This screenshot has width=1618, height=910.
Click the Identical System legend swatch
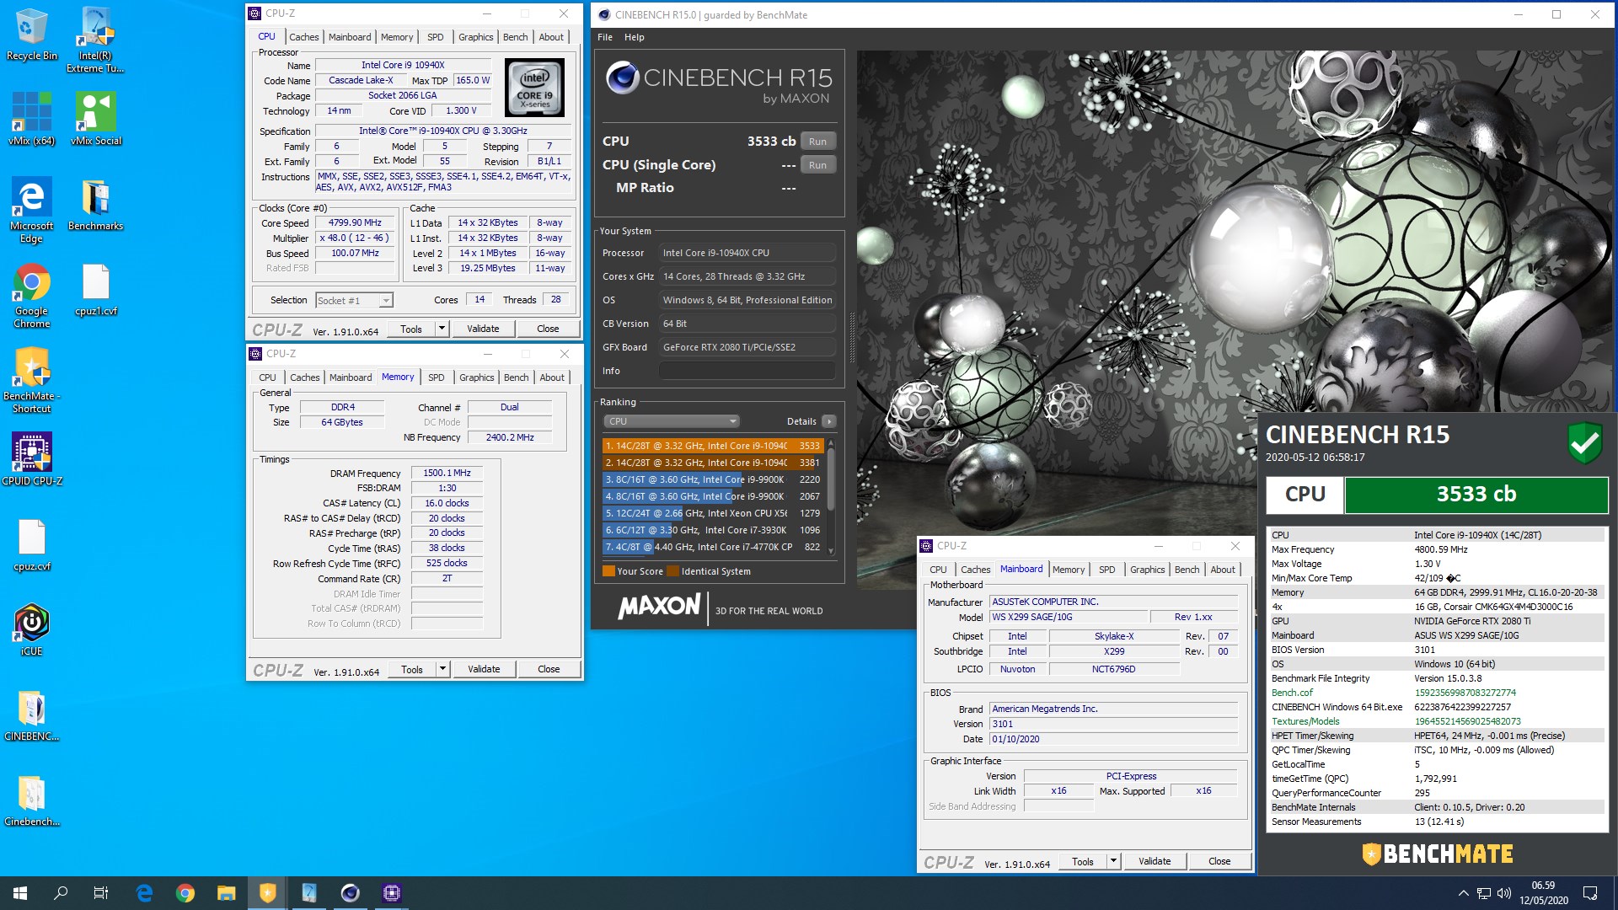672,571
